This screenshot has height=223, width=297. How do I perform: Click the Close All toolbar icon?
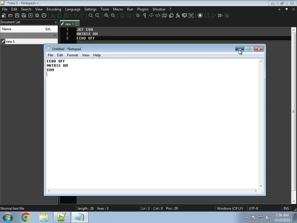(37, 16)
